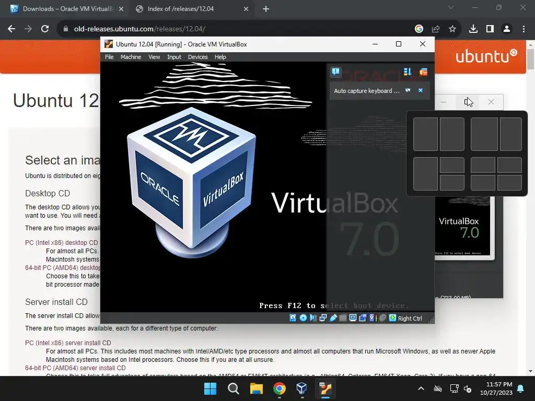Toggle notification sort order icon in VirtualBox
The width and height of the screenshot is (535, 401).
coord(408,72)
